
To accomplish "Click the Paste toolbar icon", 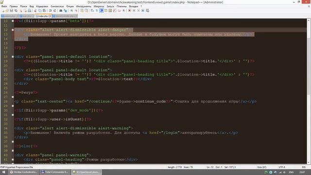I will coord(44,11).
